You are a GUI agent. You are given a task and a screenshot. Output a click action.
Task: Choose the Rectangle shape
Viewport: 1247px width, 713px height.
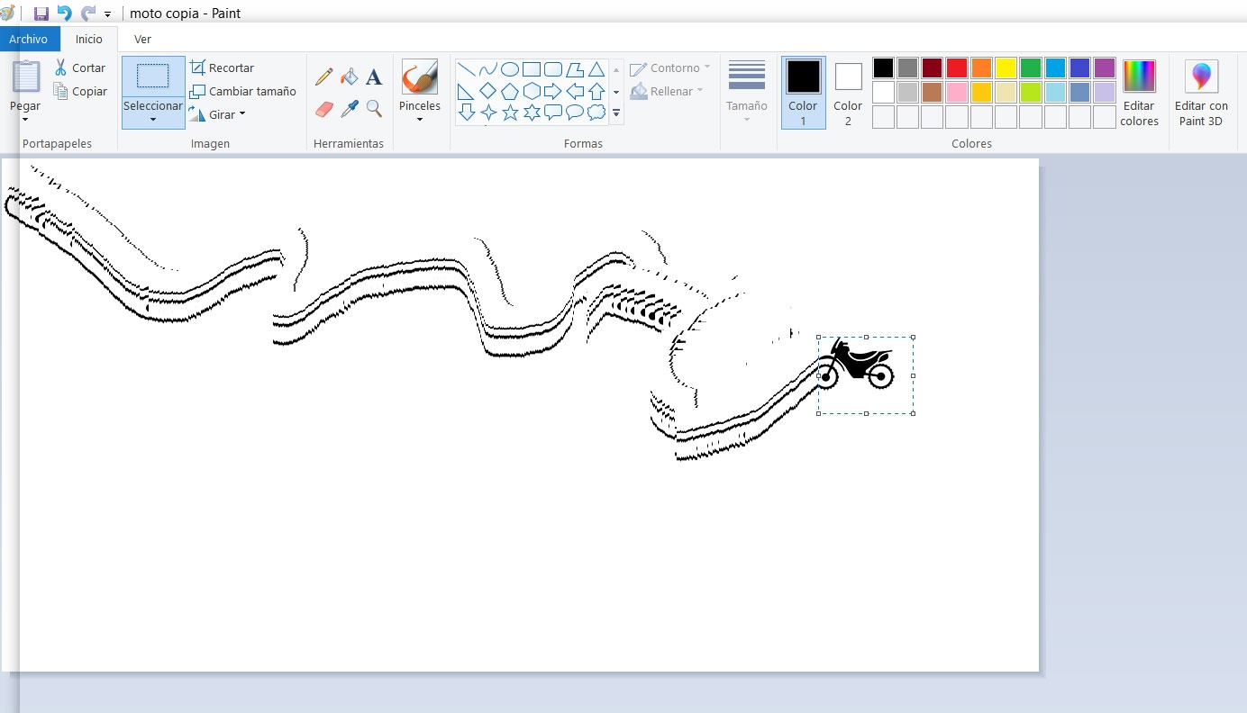pyautogui.click(x=532, y=69)
